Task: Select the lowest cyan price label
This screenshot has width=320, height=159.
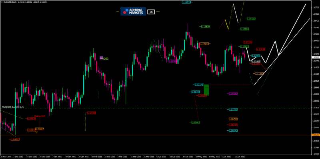Action: (x=234, y=131)
